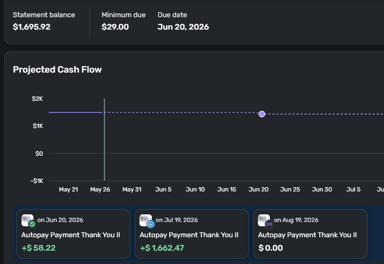Open the Jun 20 Autopay Payment card title

click(x=71, y=235)
